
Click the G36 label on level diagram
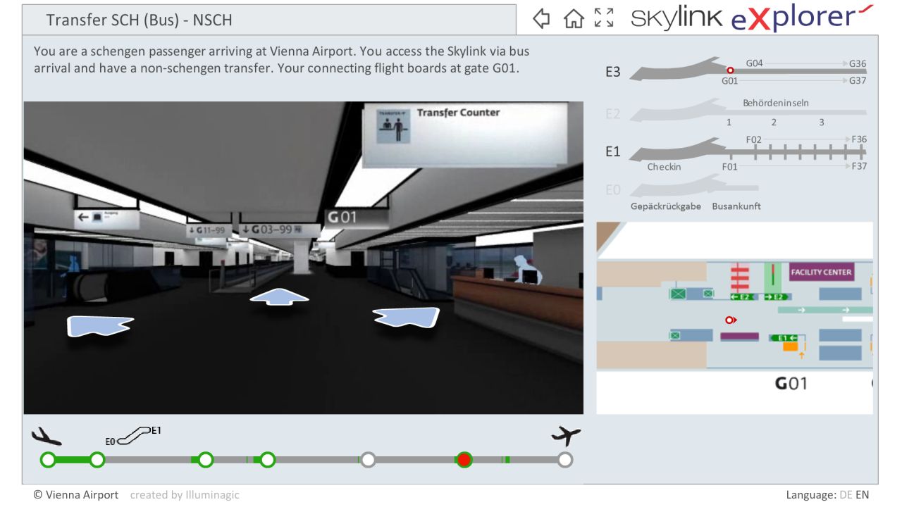point(858,63)
